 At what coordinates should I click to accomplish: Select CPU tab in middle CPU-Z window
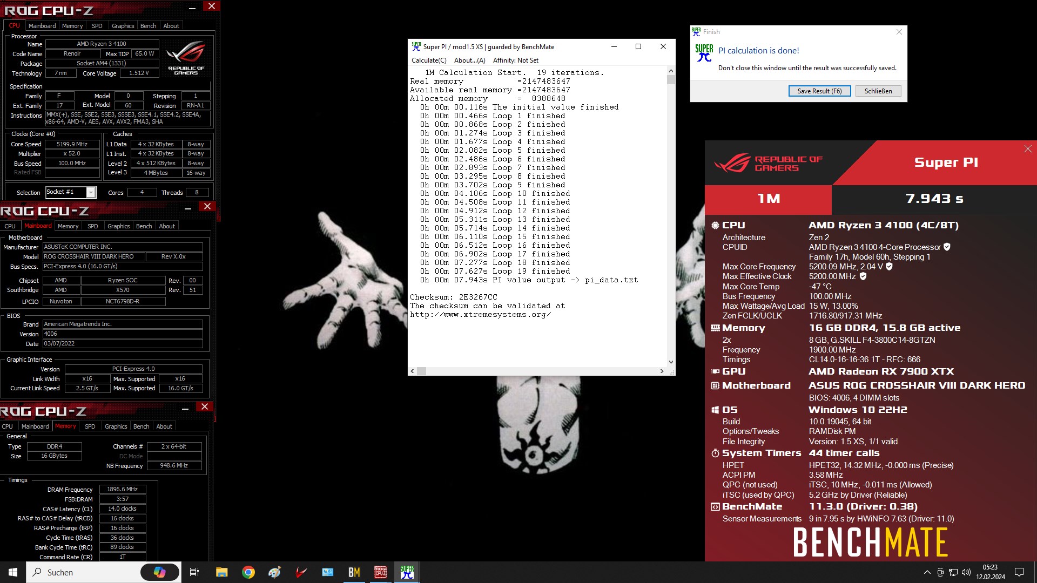coord(10,226)
